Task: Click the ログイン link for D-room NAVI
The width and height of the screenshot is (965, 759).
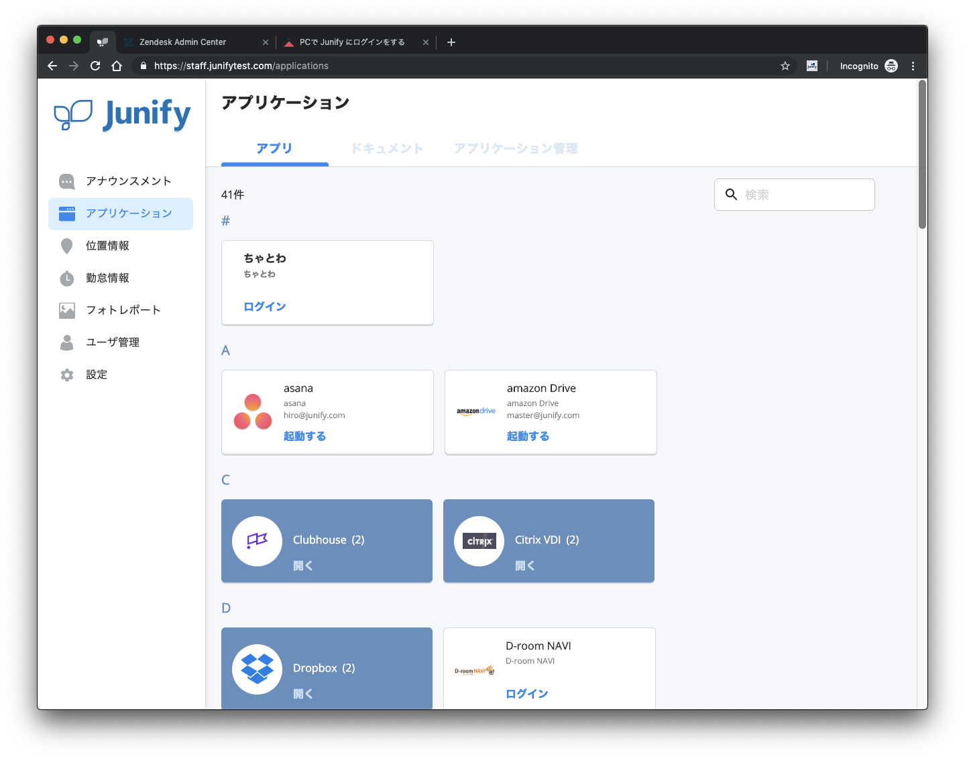Action: pyautogui.click(x=527, y=694)
